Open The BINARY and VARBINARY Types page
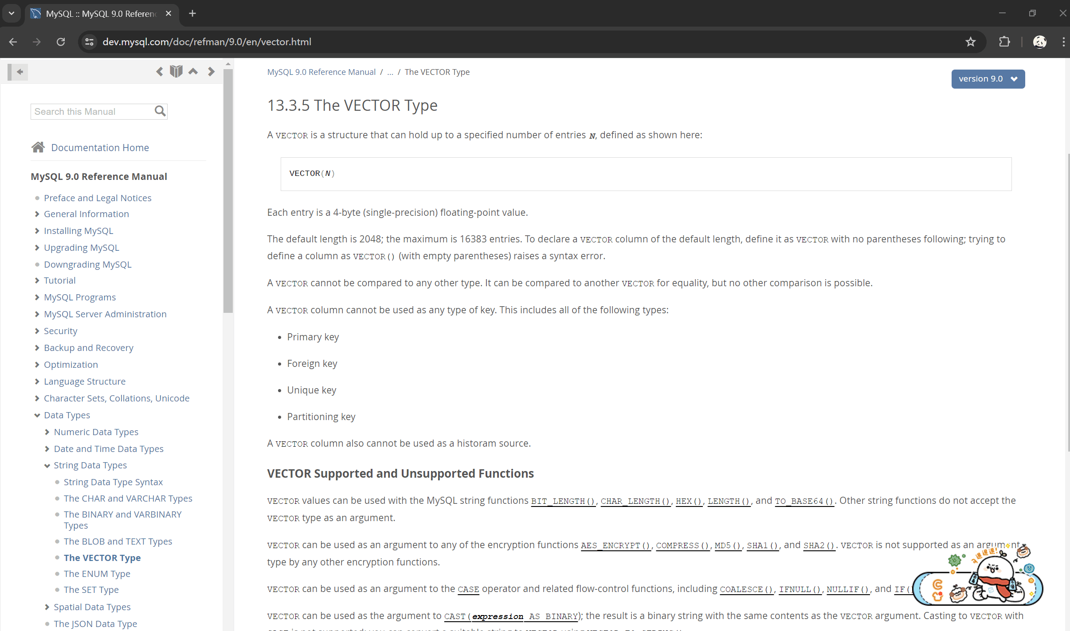The height and width of the screenshot is (631, 1070). (x=123, y=520)
